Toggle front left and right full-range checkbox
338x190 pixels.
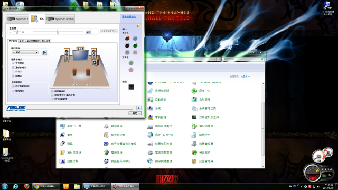(13, 86)
